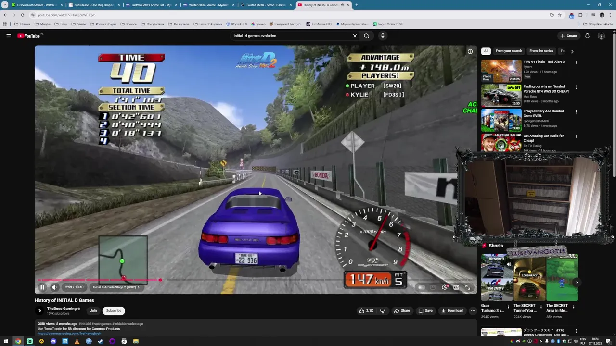
Task: Click the Share button
Action: coord(402,311)
